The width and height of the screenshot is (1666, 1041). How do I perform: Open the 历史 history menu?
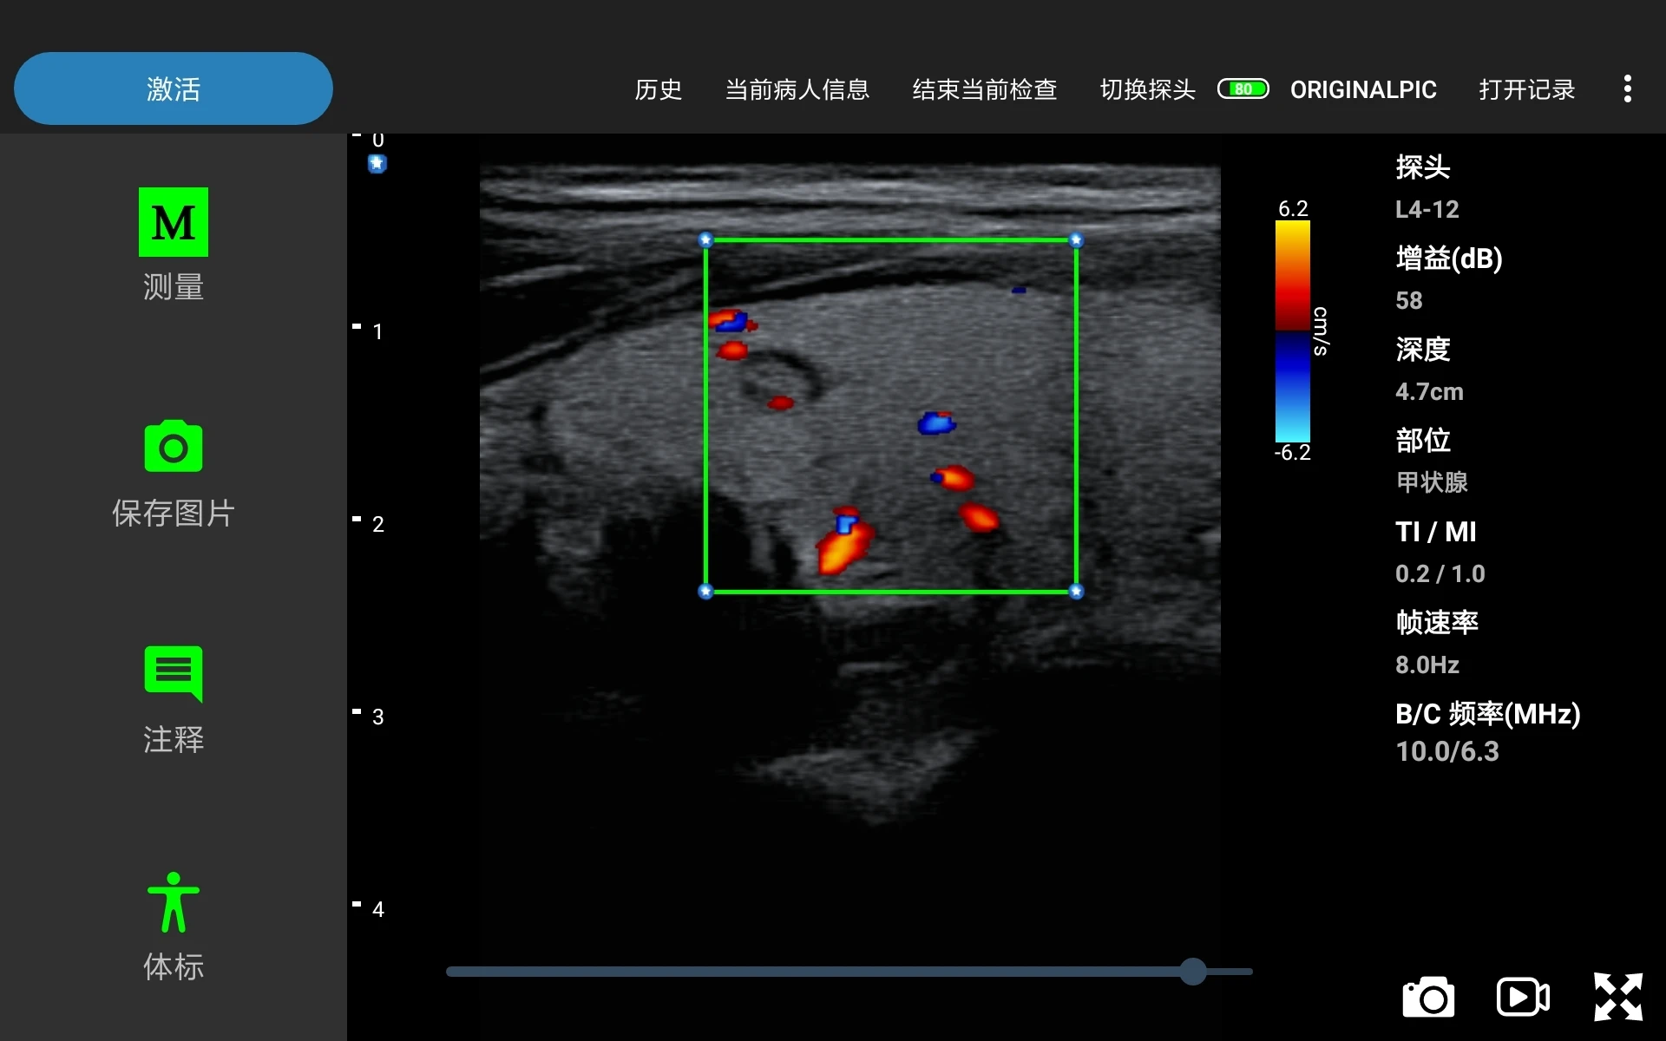click(658, 89)
